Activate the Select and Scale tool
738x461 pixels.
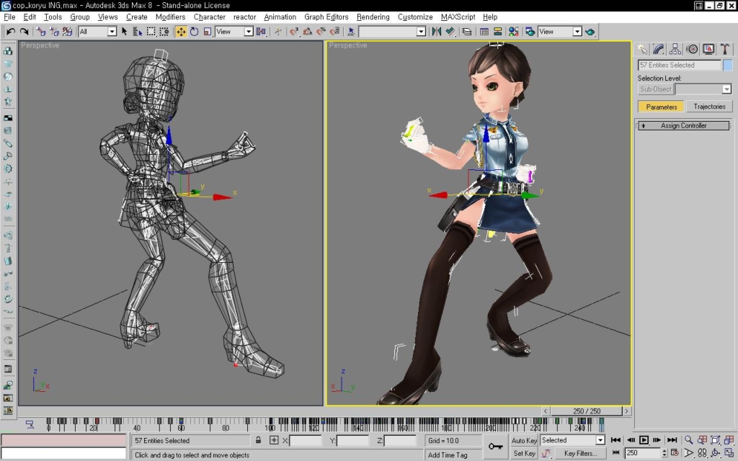(207, 32)
